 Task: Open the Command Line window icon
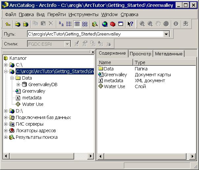pyautogui.click(x=121, y=24)
